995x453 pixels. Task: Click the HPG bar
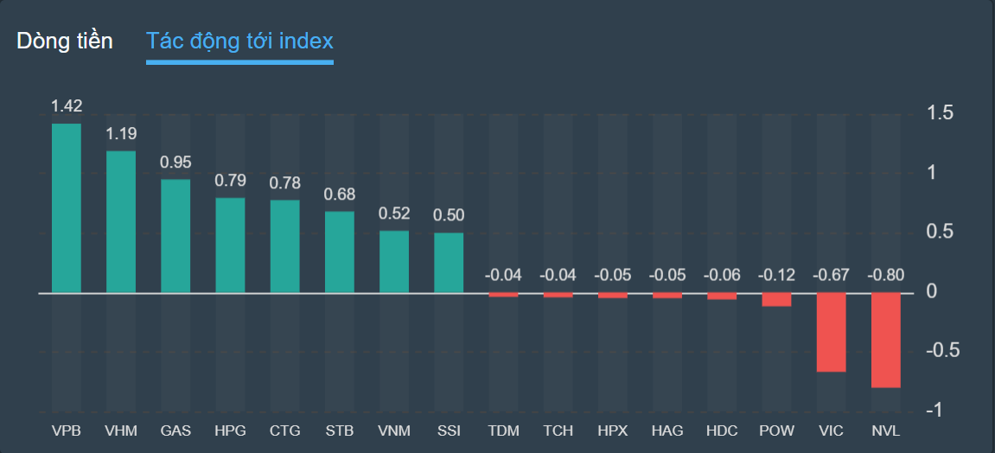click(x=230, y=246)
